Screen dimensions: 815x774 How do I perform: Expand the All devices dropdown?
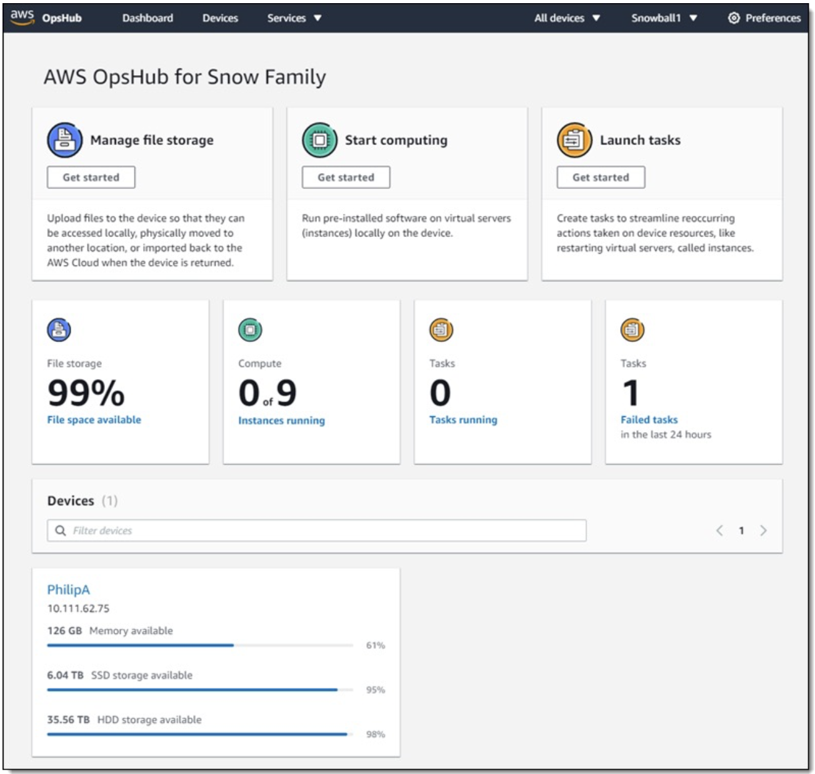[567, 18]
